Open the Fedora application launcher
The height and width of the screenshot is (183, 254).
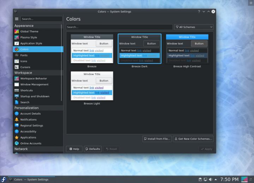(4, 179)
